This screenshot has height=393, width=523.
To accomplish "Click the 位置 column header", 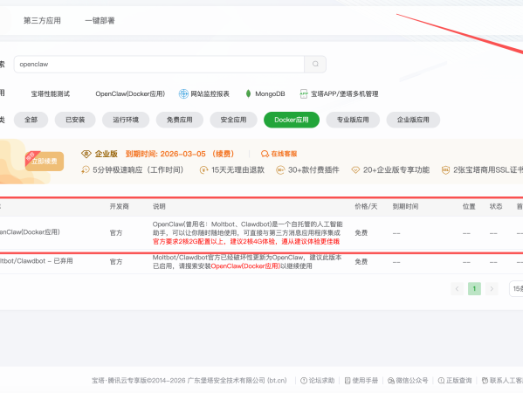I will (x=469, y=206).
